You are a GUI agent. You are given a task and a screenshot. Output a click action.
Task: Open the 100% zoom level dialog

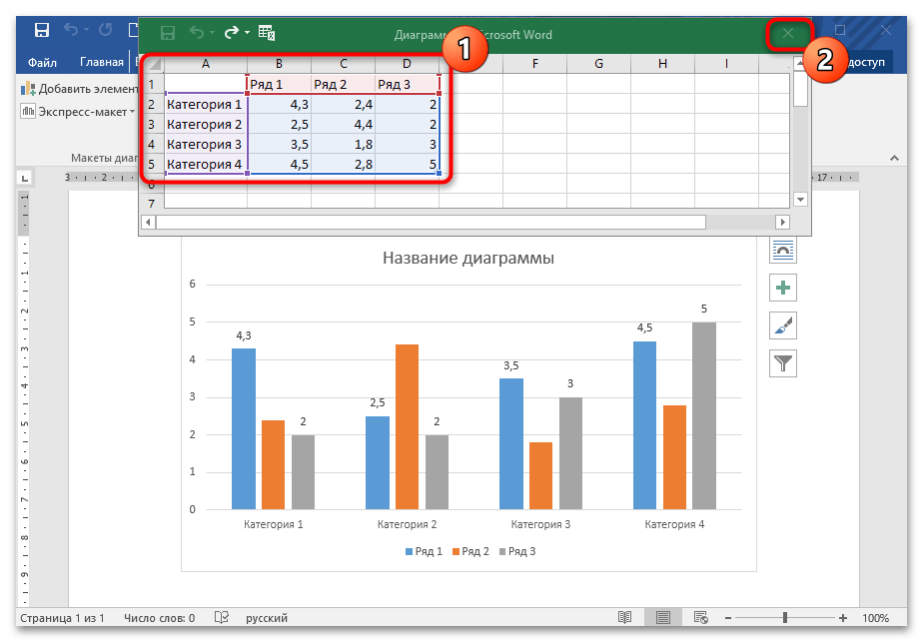[x=875, y=618]
